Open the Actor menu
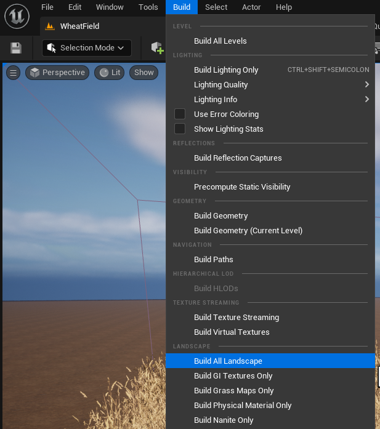Viewport: 380px width, 429px height. pos(251,7)
